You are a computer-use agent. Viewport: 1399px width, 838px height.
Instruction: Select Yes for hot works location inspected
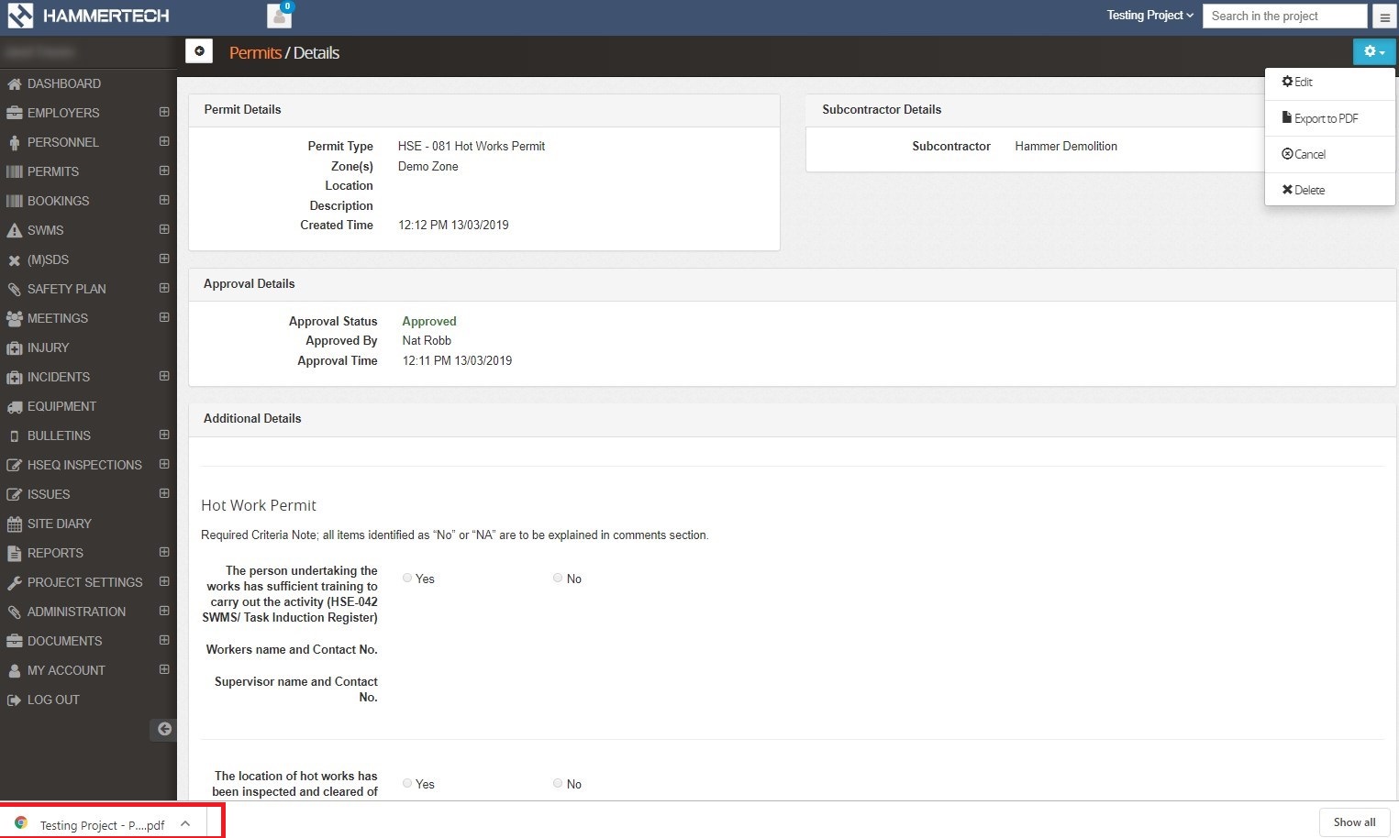(407, 783)
